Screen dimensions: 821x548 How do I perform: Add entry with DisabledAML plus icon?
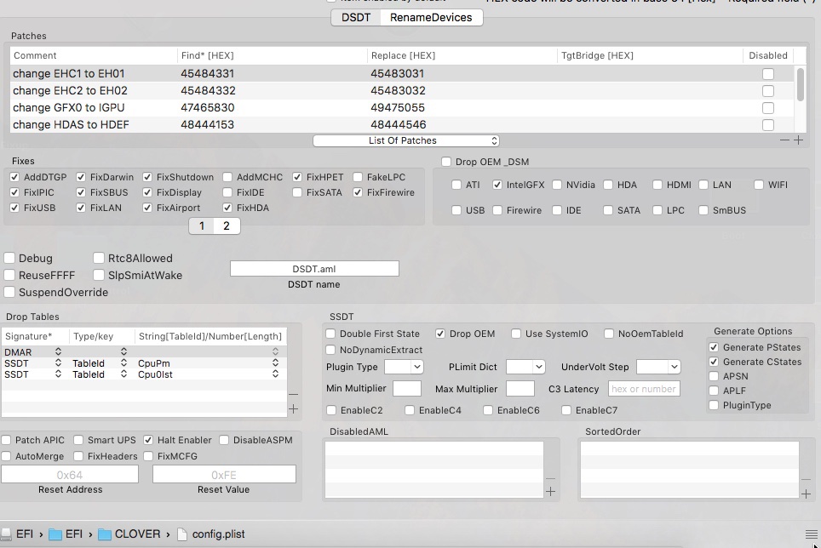(x=550, y=492)
